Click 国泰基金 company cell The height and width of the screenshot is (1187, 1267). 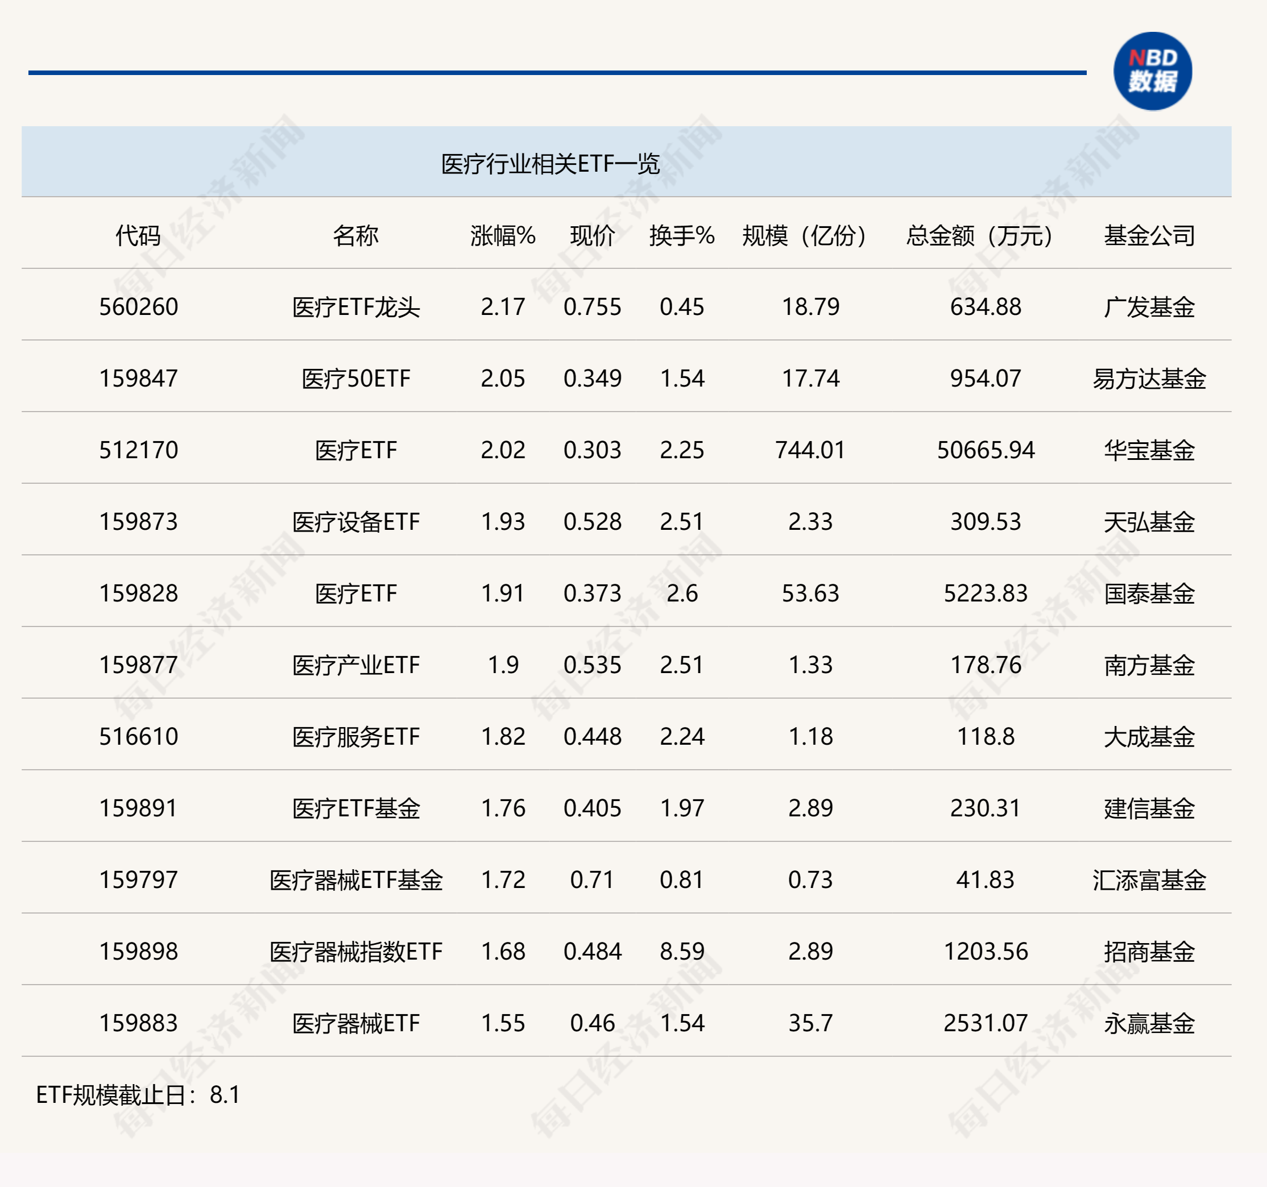[1149, 594]
